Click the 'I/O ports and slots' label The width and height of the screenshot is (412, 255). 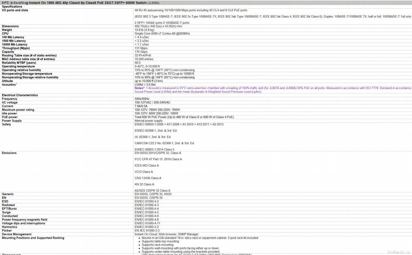[15, 10]
